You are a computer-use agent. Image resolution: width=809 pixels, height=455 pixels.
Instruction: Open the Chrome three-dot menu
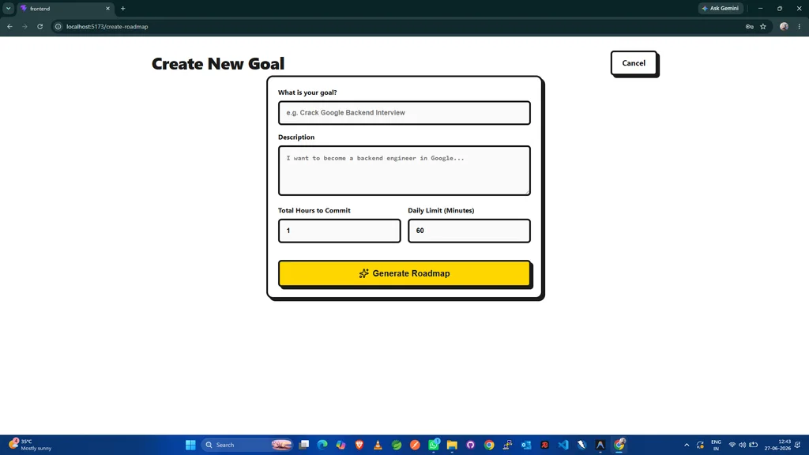800,26
